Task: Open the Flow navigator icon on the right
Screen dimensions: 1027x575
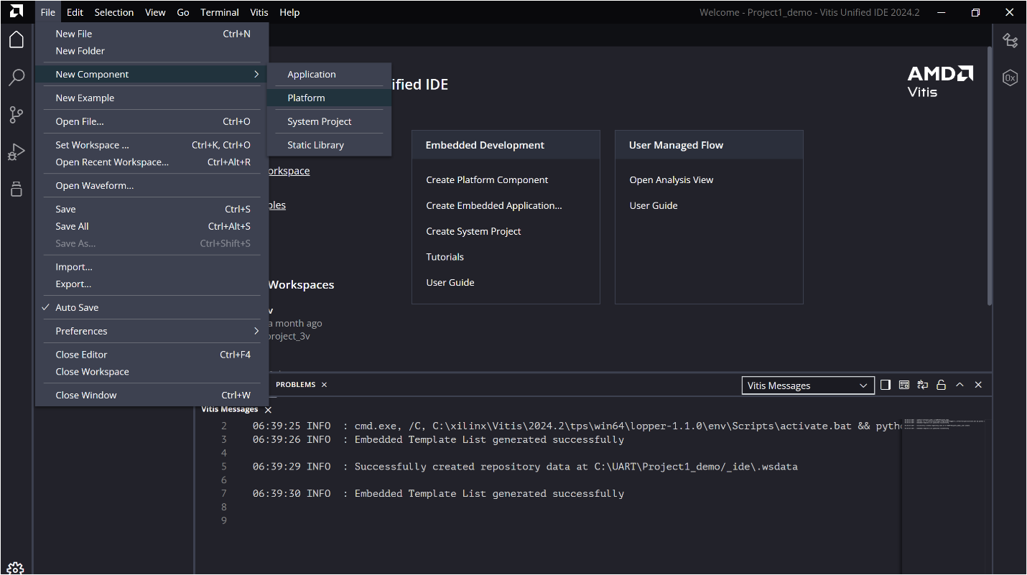Action: [x=1010, y=41]
